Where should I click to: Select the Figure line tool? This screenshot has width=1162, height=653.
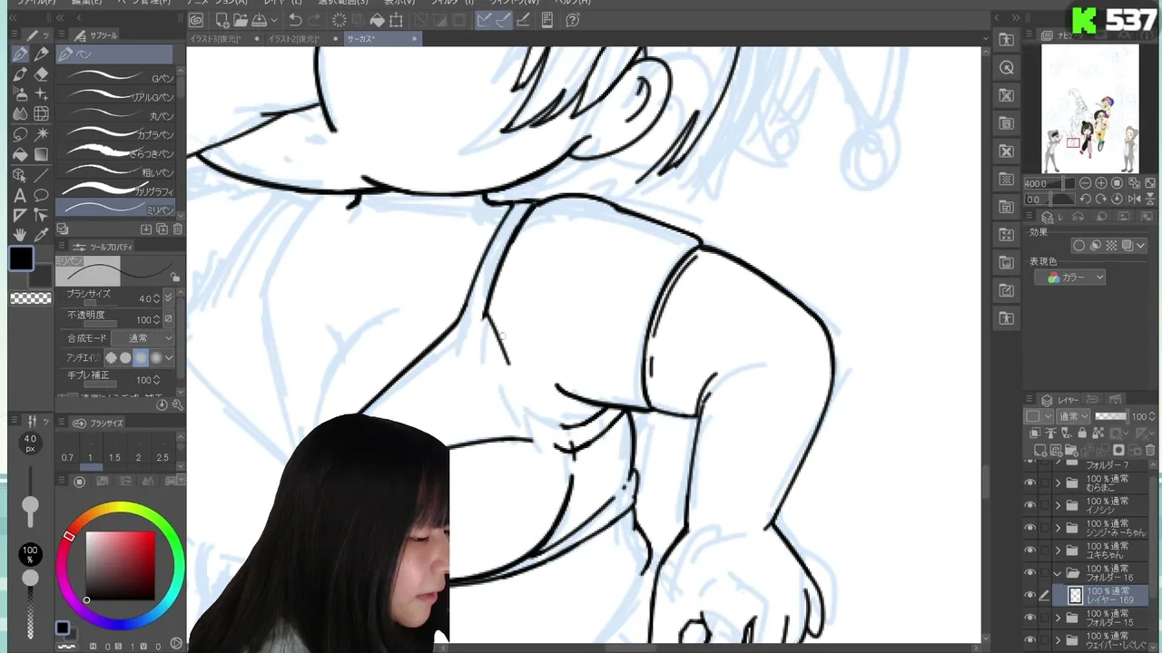(x=41, y=175)
